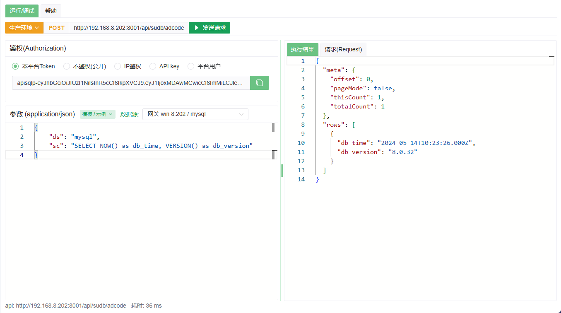Click the small chevron beside 模板 / 示例
Viewport: 561px width, 313px height.
pyautogui.click(x=111, y=114)
